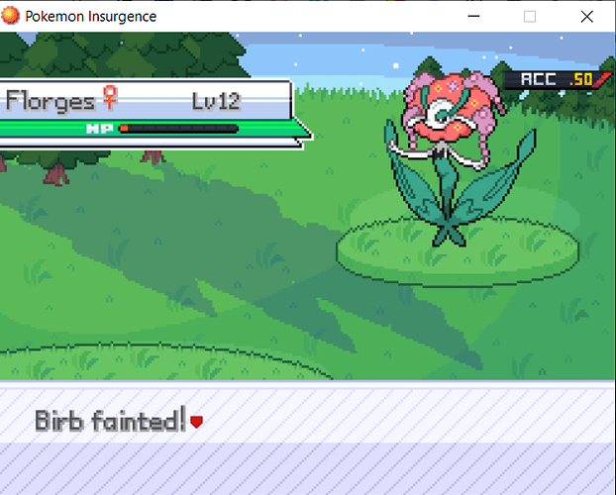Screen dimensions: 616x495
Task: Close the Pokemon Insurgence window
Action: pos(587,16)
